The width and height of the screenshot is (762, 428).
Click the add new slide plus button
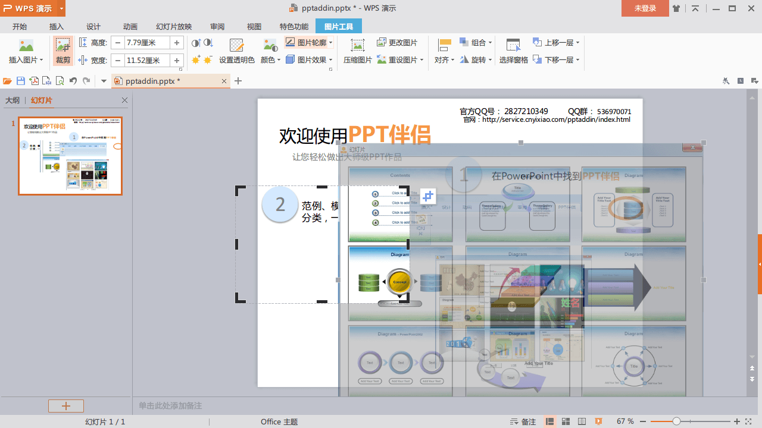click(66, 406)
